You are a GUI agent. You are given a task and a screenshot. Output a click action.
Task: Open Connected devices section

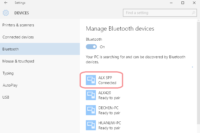(40, 37)
